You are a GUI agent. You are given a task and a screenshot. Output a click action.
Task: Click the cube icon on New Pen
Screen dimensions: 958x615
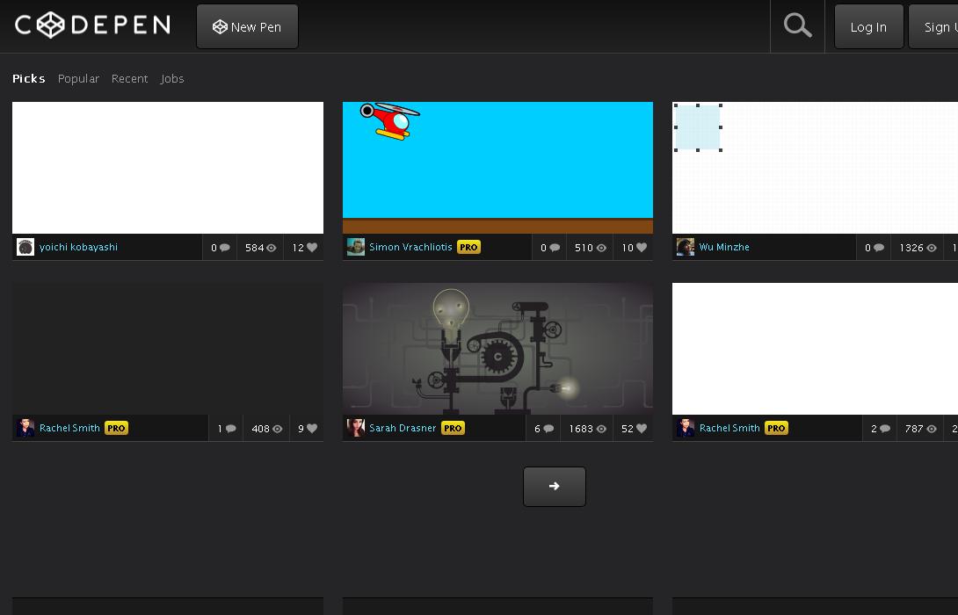pyautogui.click(x=220, y=26)
